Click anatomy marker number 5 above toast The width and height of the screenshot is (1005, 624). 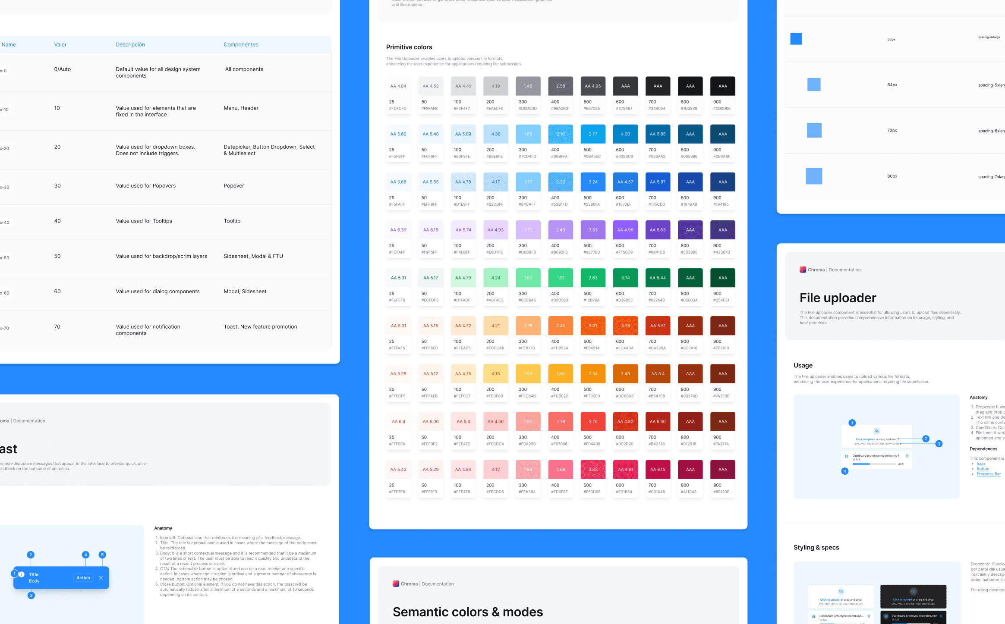[102, 555]
